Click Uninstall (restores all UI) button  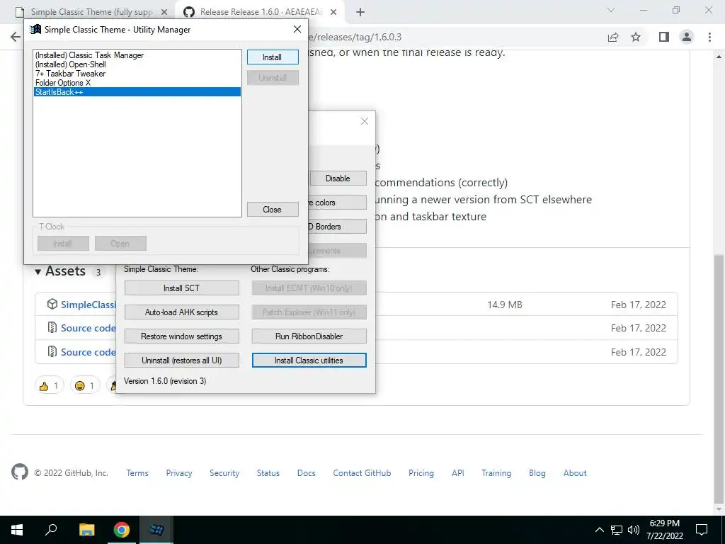click(182, 361)
